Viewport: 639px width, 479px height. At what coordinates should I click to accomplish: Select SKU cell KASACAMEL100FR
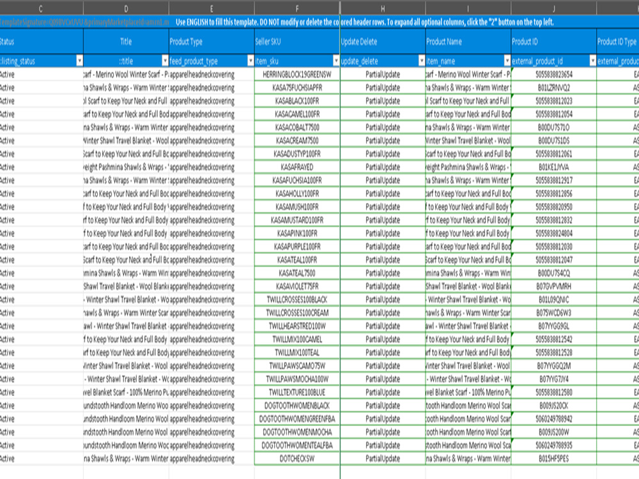[297, 114]
